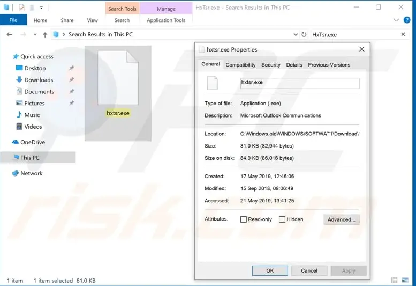Click the pin icon beside Downloads

pyautogui.click(x=71, y=80)
